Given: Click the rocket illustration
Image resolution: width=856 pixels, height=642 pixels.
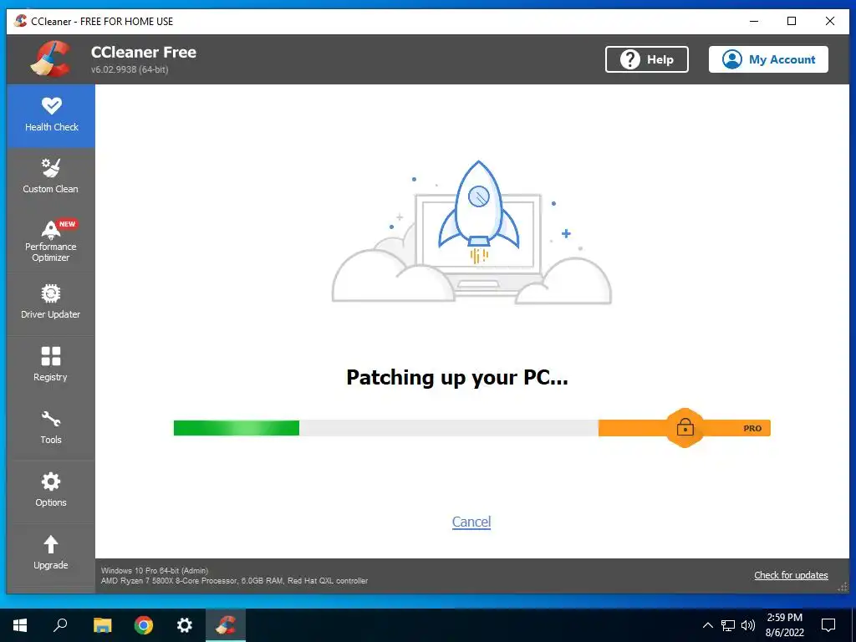Looking at the screenshot, I should 479,211.
